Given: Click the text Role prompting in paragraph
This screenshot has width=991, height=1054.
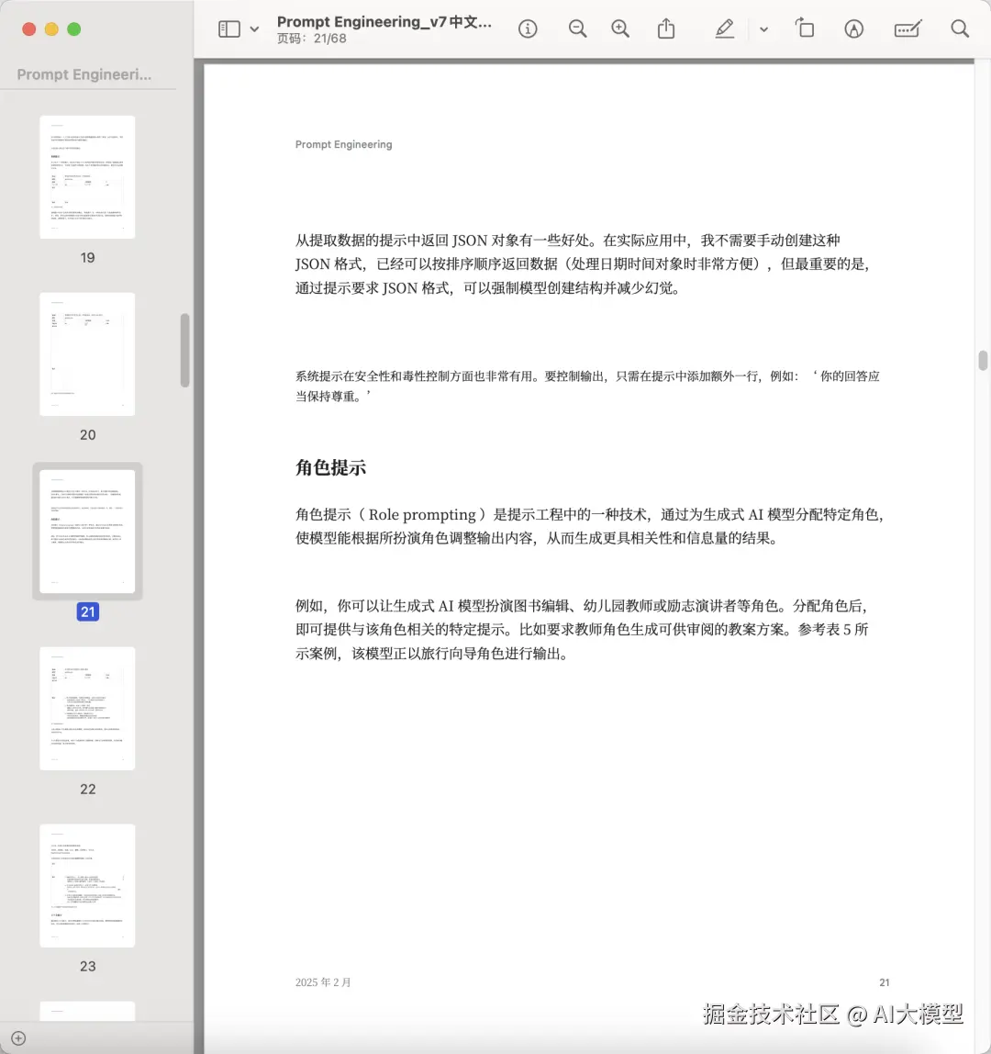Looking at the screenshot, I should (x=422, y=515).
